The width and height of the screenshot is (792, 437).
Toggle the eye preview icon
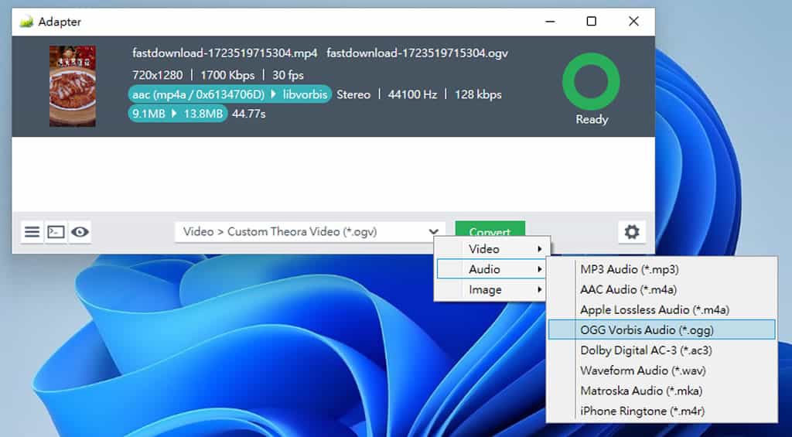pos(80,232)
